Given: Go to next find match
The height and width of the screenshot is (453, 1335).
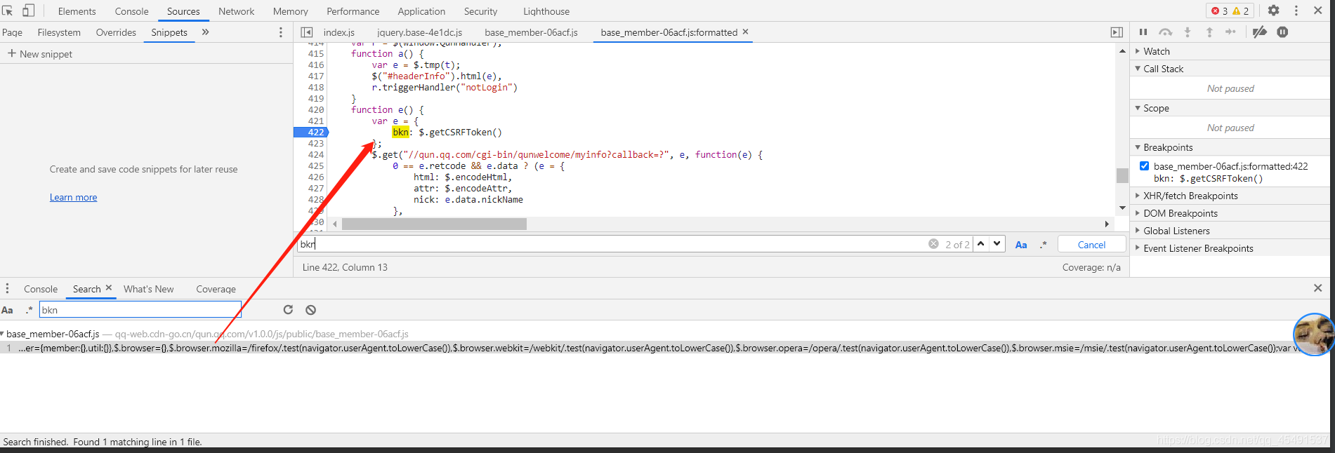Looking at the screenshot, I should click(997, 244).
